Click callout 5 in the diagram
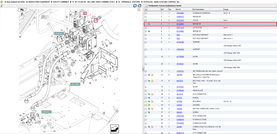 point(78,52)
